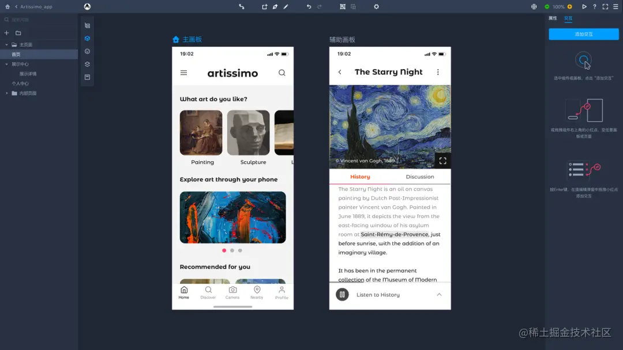Select the first red carousel dot
Viewport: 623px width, 350px height.
coord(224,250)
